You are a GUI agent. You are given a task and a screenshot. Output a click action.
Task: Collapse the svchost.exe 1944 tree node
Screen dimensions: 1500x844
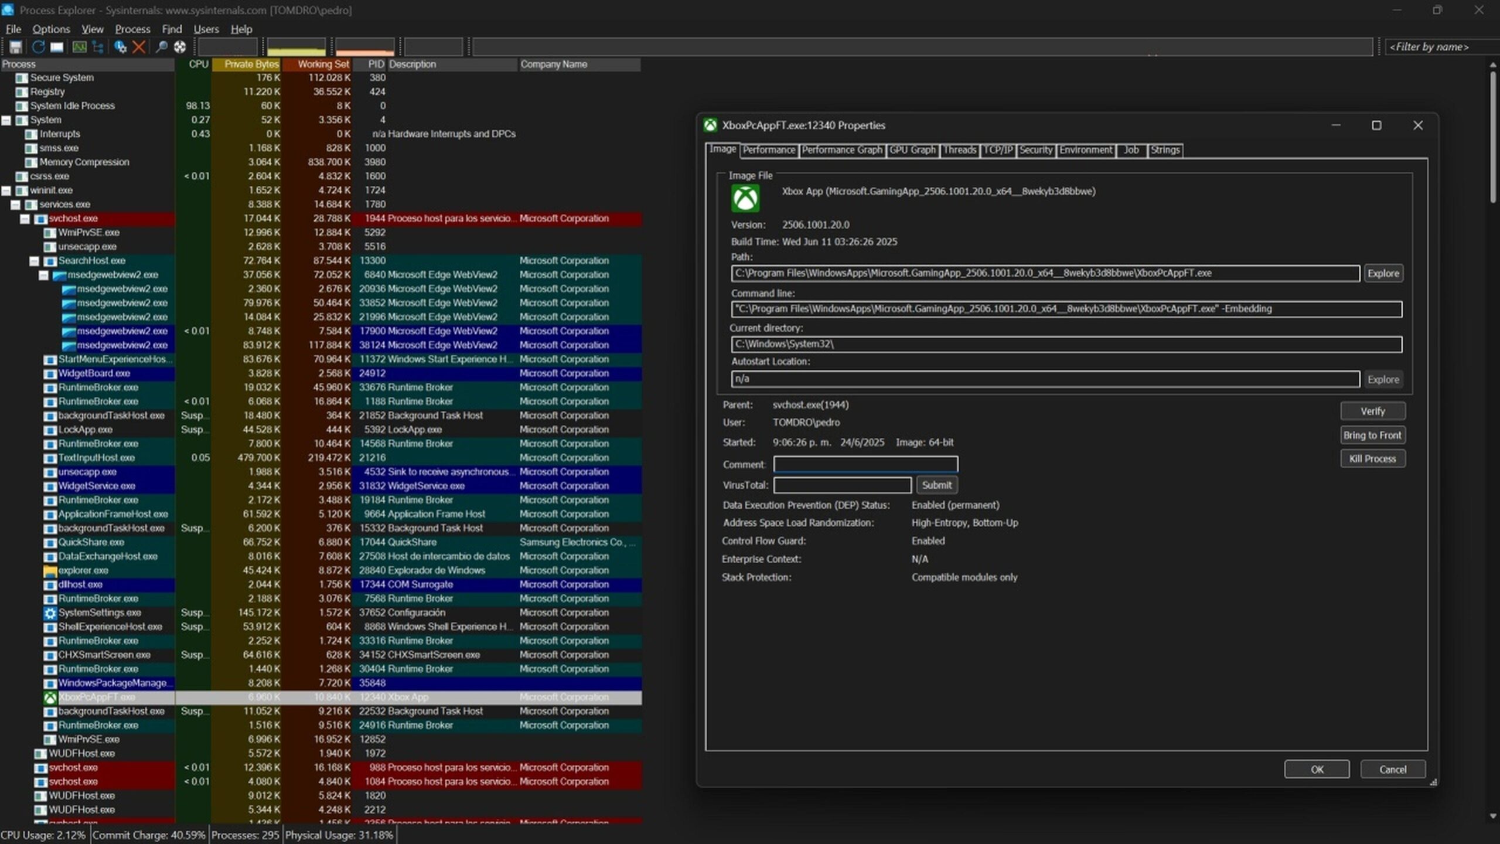point(25,219)
